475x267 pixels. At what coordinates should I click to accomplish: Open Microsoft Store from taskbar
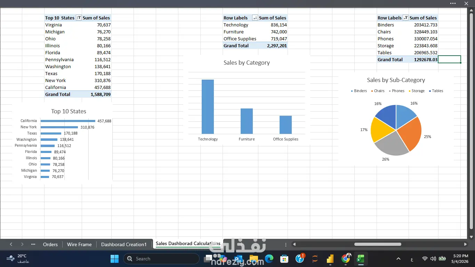tap(284, 259)
